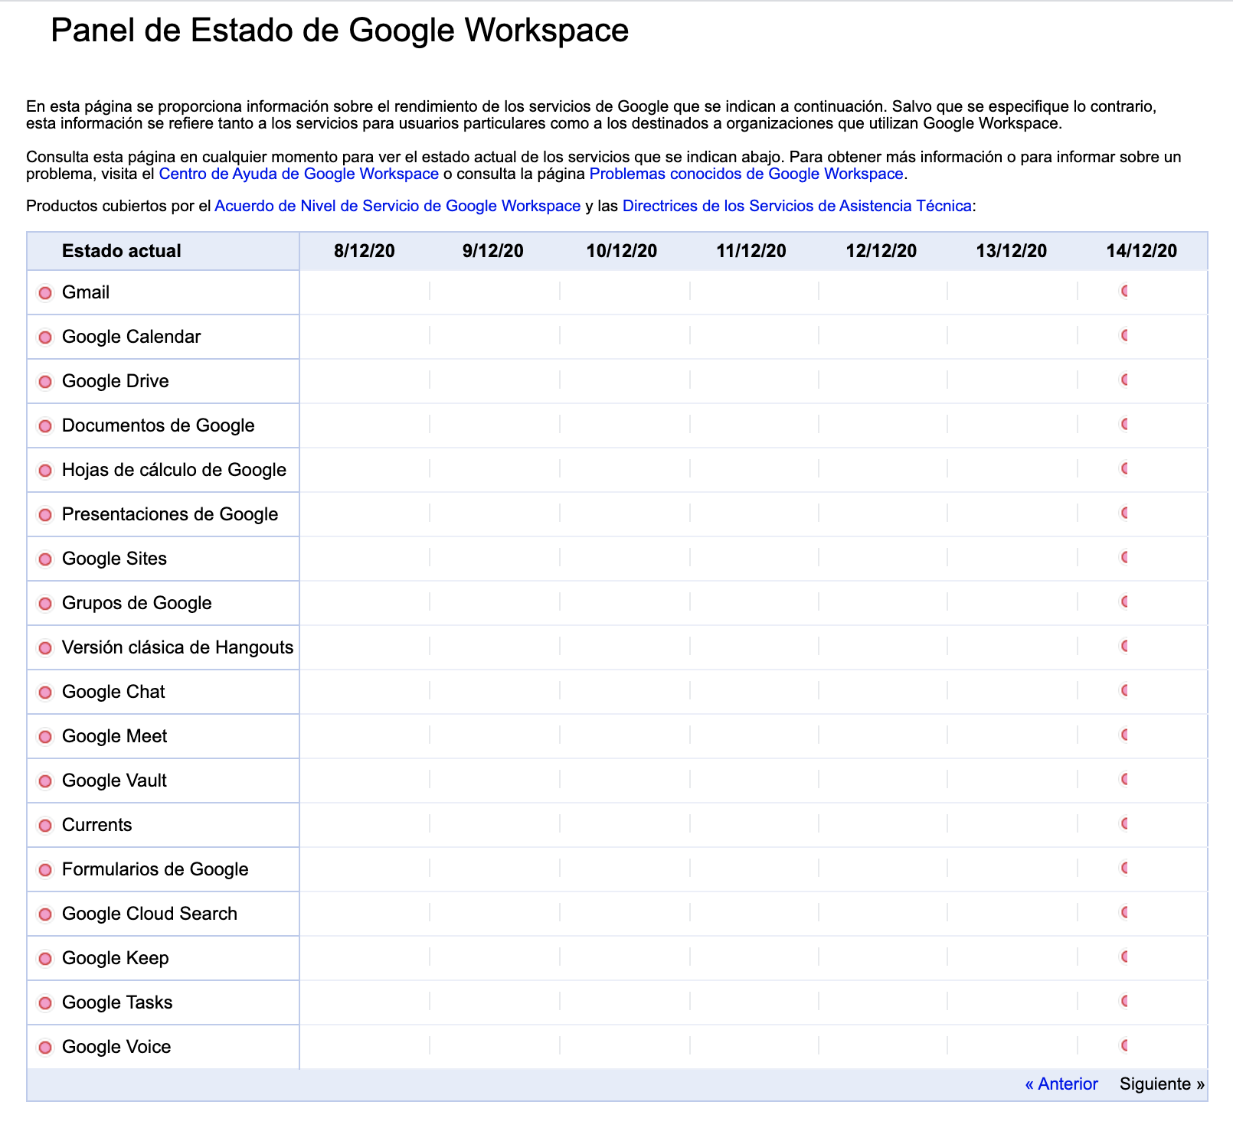The width and height of the screenshot is (1233, 1131).
Task: Open Google Keep incident marker in the 14/12/20 column
Action: click(1124, 957)
